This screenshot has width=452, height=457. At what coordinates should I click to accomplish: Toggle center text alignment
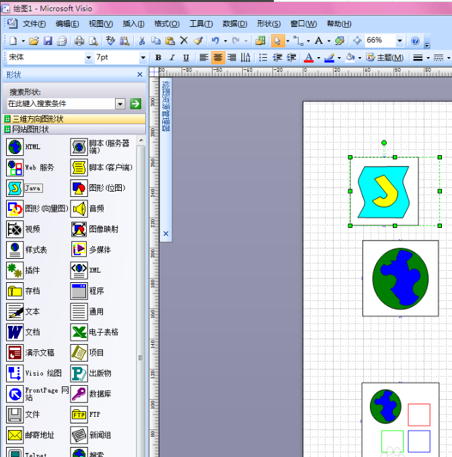218,58
